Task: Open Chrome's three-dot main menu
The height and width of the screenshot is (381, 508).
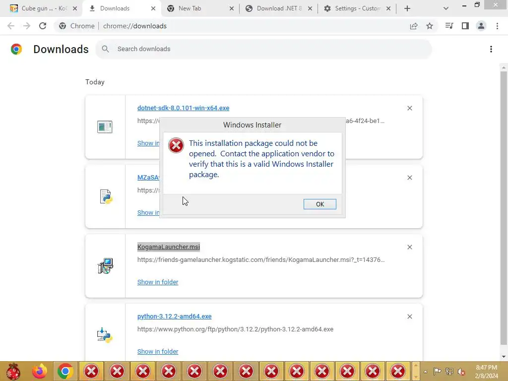Action: coord(497,26)
